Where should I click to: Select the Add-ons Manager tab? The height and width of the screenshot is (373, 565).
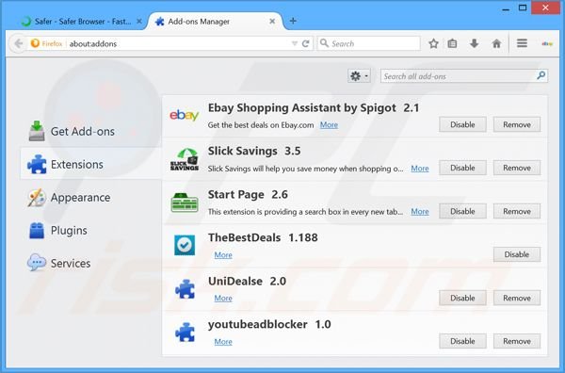click(x=216, y=22)
